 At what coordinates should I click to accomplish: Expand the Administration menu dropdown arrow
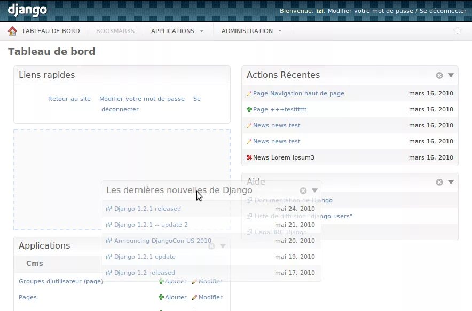(280, 31)
